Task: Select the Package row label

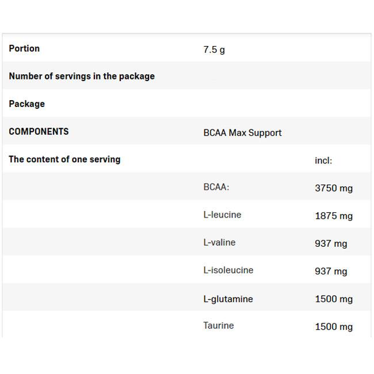Action: [x=26, y=104]
